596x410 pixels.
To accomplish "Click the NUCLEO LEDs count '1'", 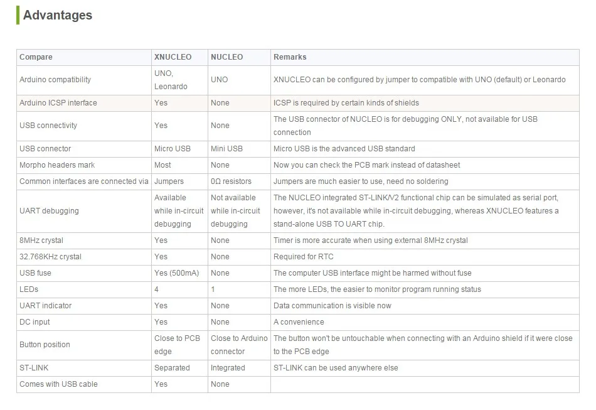I will (213, 290).
